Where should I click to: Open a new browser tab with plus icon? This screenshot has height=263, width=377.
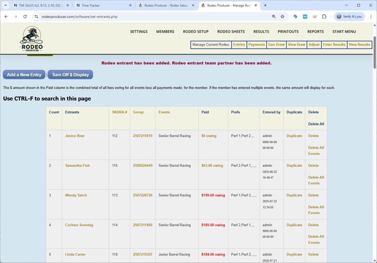[x=265, y=6]
